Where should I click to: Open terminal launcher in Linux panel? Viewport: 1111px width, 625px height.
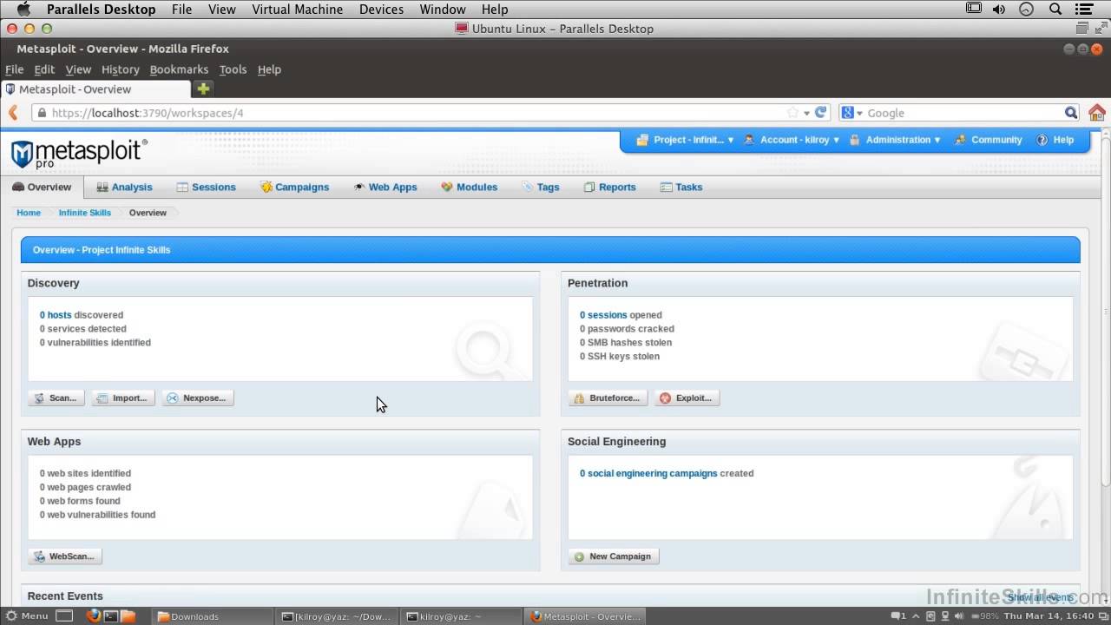coord(111,616)
